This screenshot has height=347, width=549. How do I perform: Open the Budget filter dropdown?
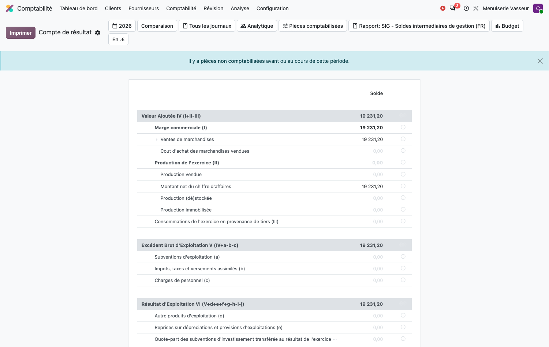[507, 26]
